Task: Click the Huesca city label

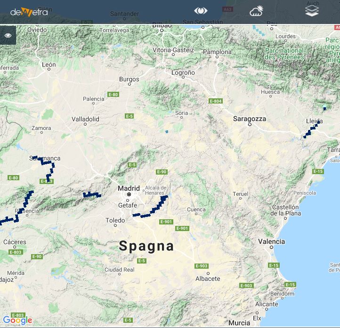Action: point(270,92)
